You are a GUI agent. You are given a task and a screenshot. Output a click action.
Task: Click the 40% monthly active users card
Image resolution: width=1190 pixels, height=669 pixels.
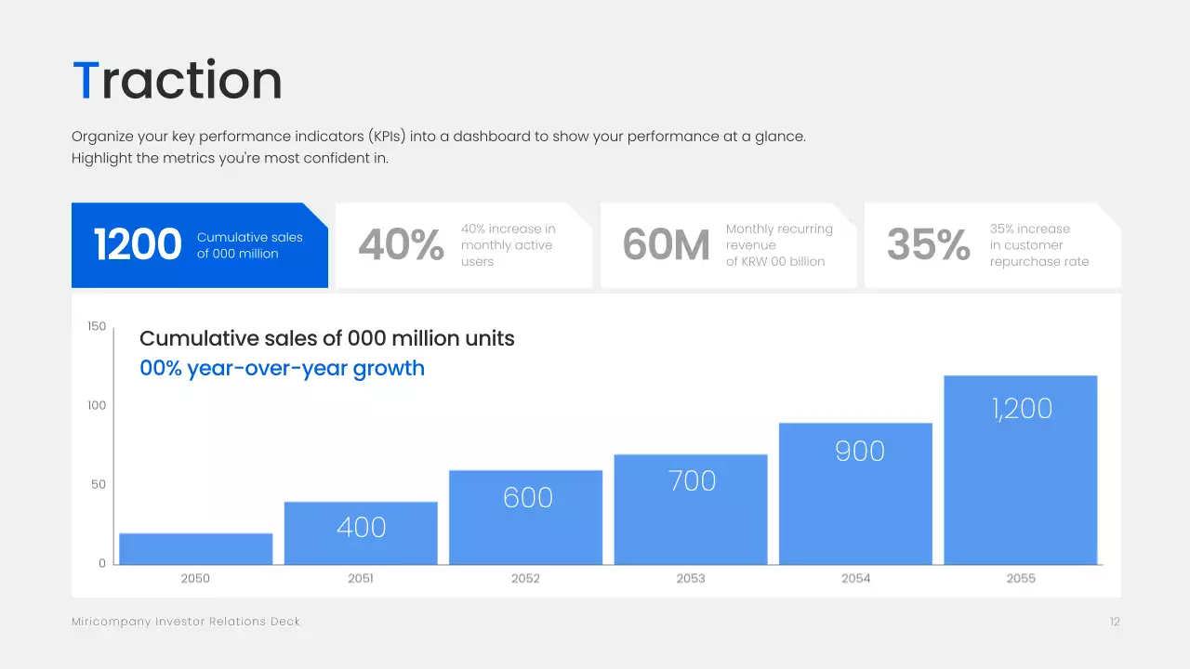(462, 244)
